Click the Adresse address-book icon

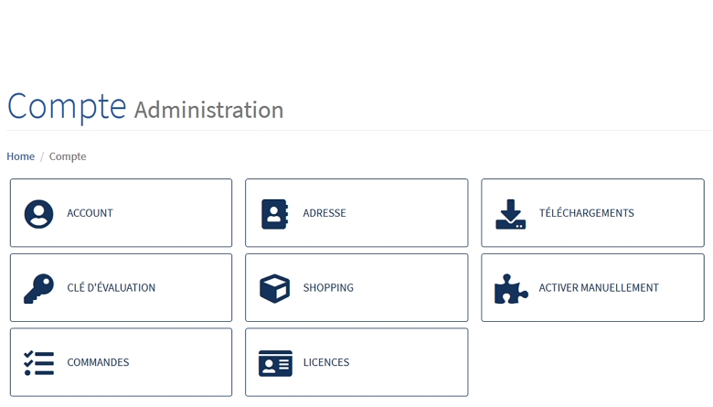click(x=274, y=214)
